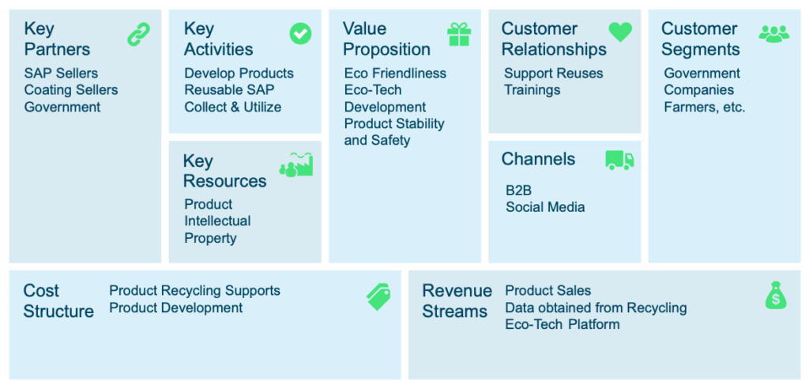
Task: Click the Cost Structure title
Action: coord(58,301)
